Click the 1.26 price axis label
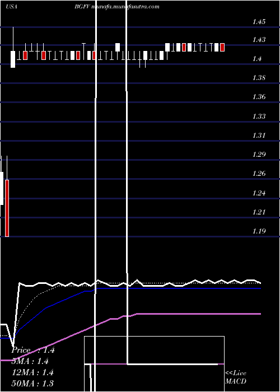Screen dimensions: 280x392 [259, 173]
